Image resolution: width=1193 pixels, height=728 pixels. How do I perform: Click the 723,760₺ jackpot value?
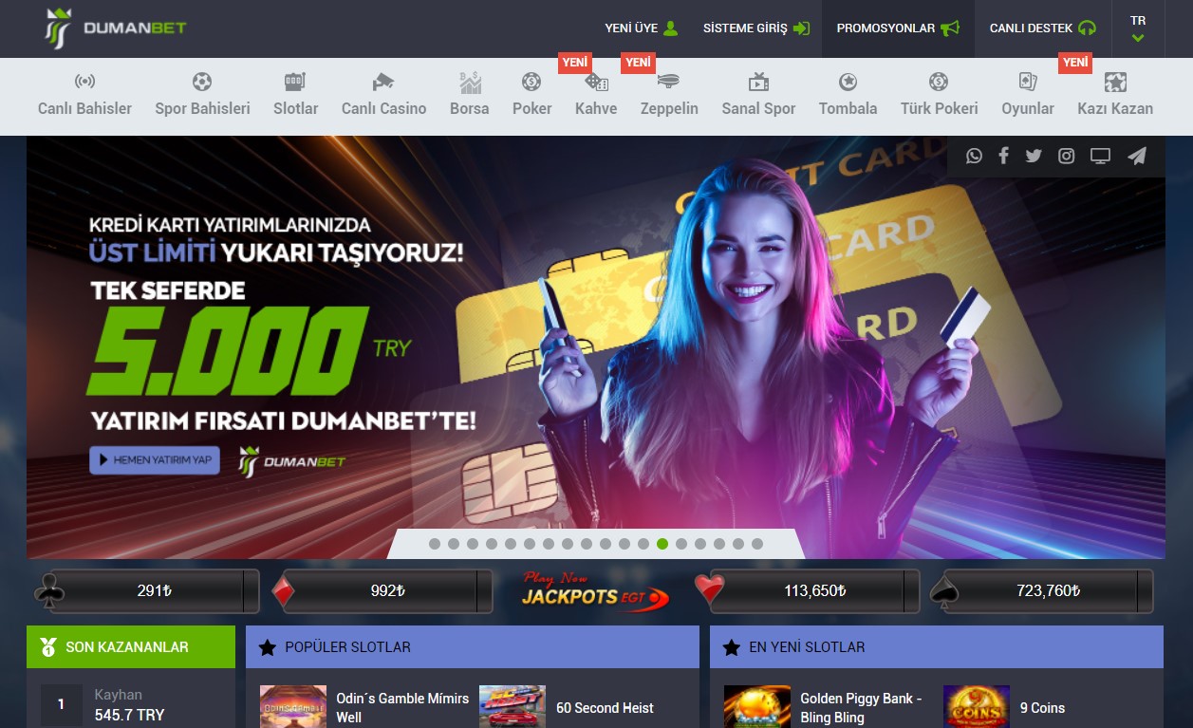1049,590
